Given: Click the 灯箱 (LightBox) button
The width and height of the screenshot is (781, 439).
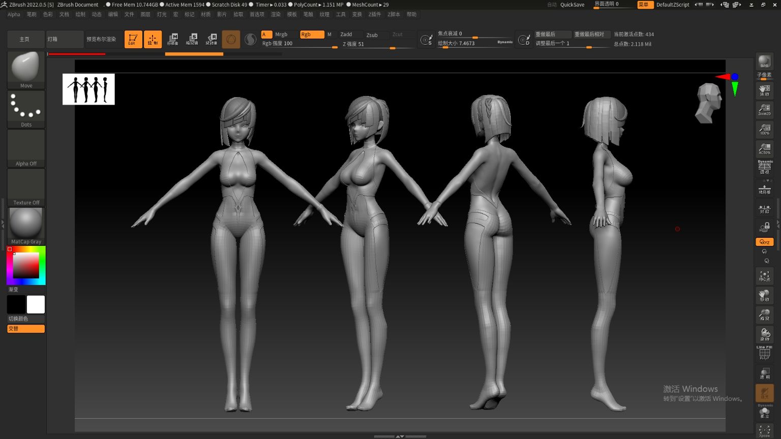Looking at the screenshot, I should click(x=65, y=39).
